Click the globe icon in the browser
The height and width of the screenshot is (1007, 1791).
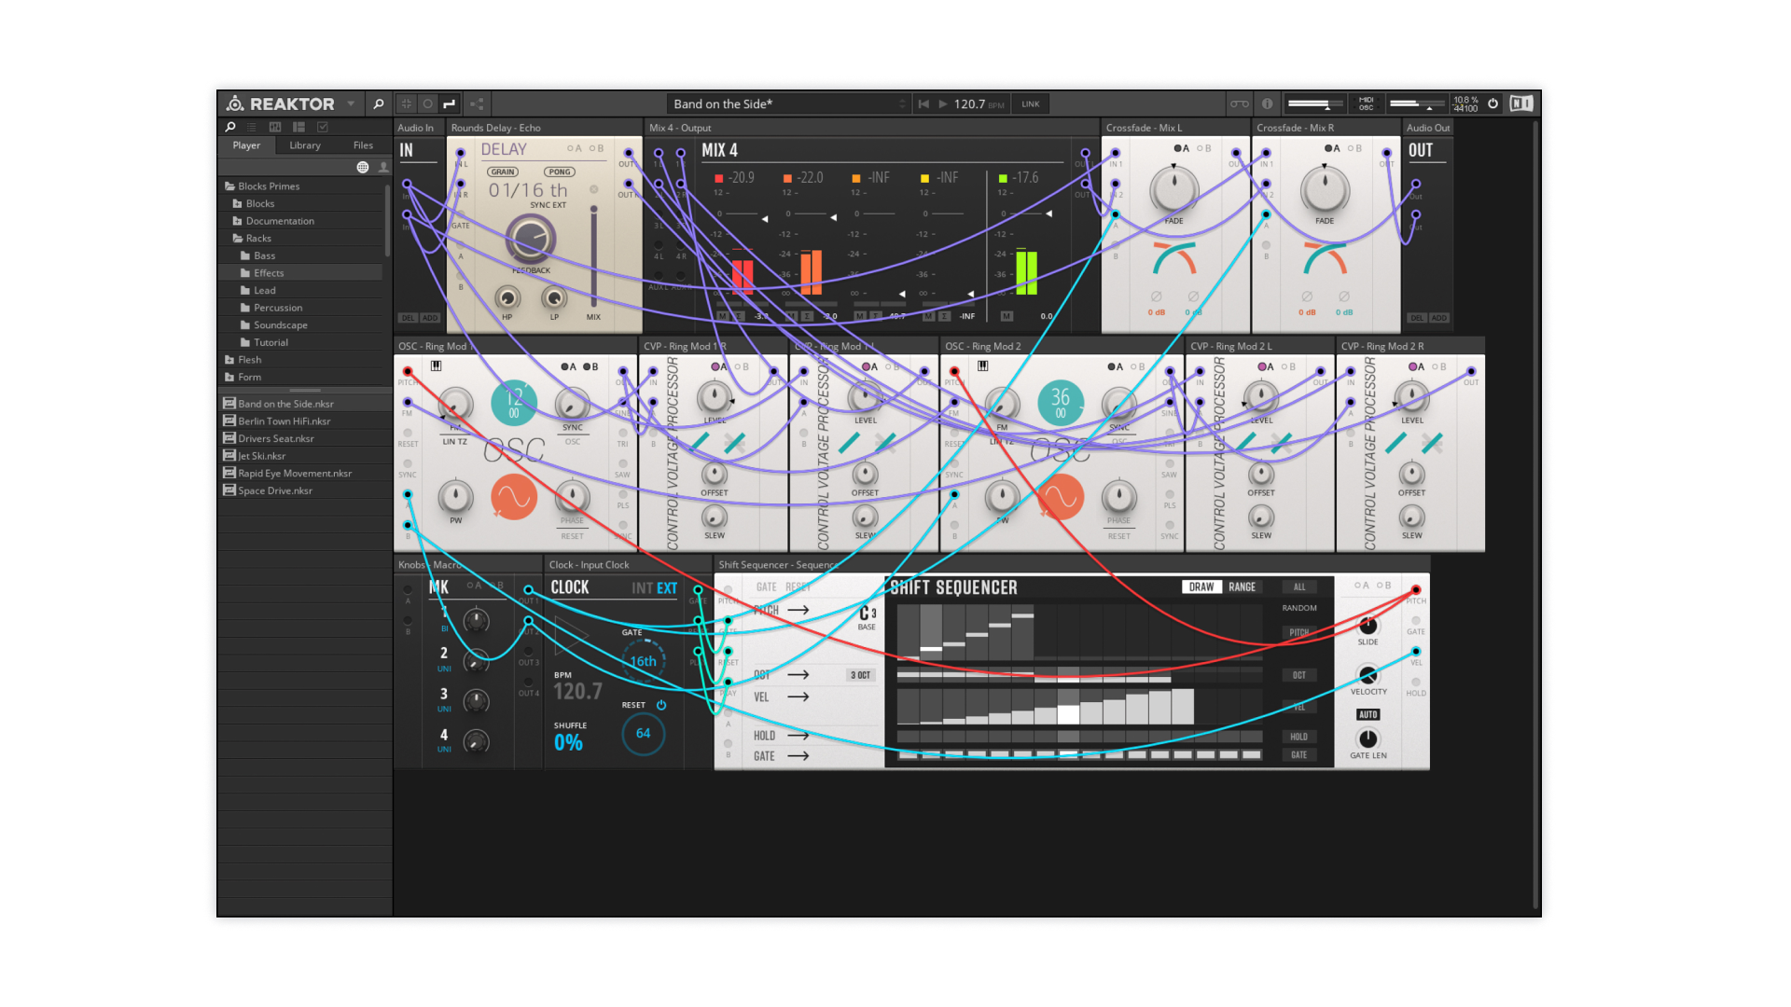click(x=362, y=167)
